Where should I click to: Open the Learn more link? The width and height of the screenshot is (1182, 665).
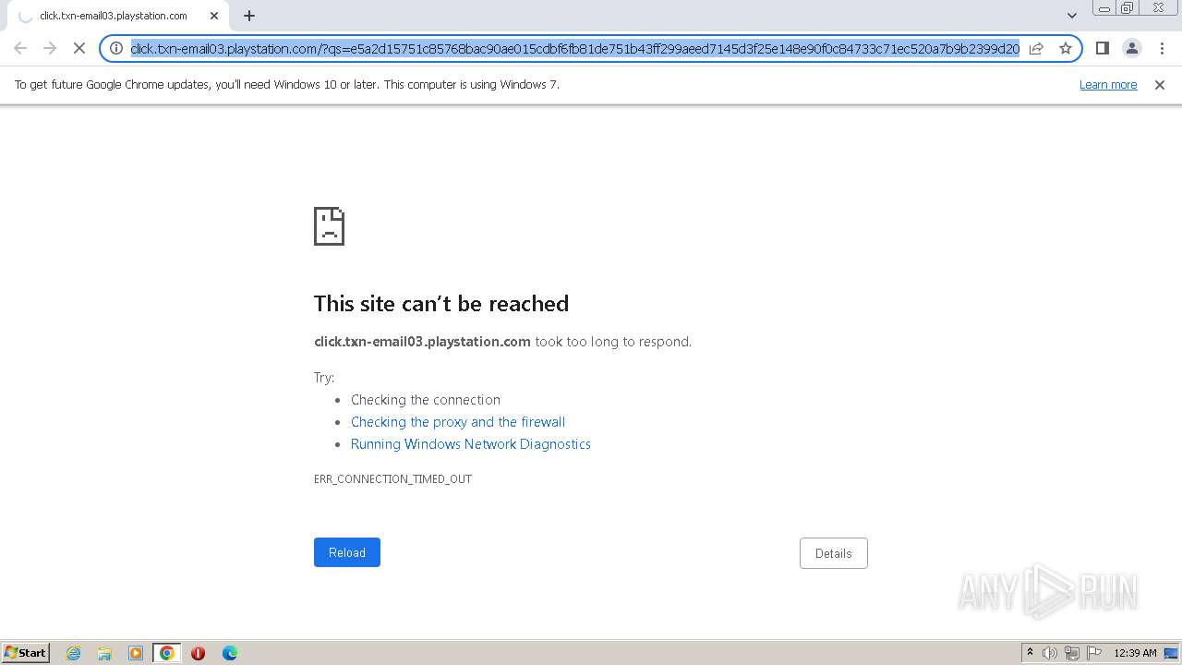[1108, 85]
